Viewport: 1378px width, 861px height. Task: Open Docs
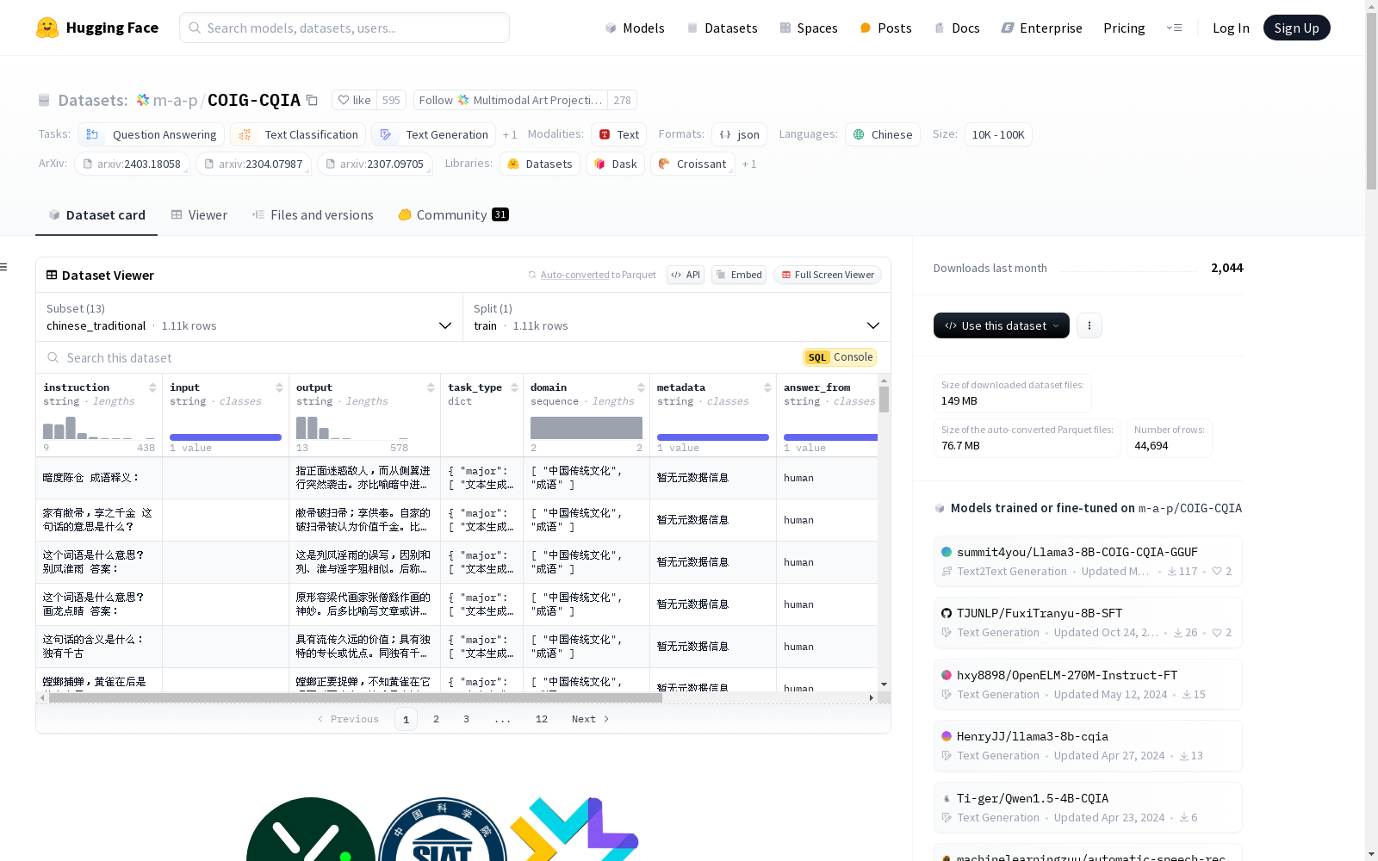pyautogui.click(x=957, y=28)
